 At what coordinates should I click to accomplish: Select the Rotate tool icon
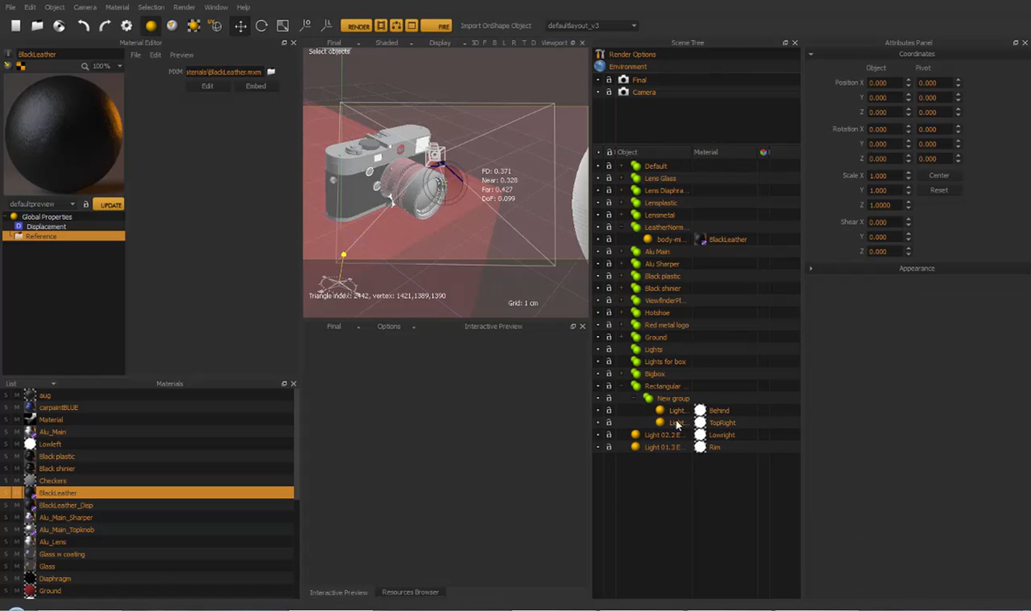261,26
